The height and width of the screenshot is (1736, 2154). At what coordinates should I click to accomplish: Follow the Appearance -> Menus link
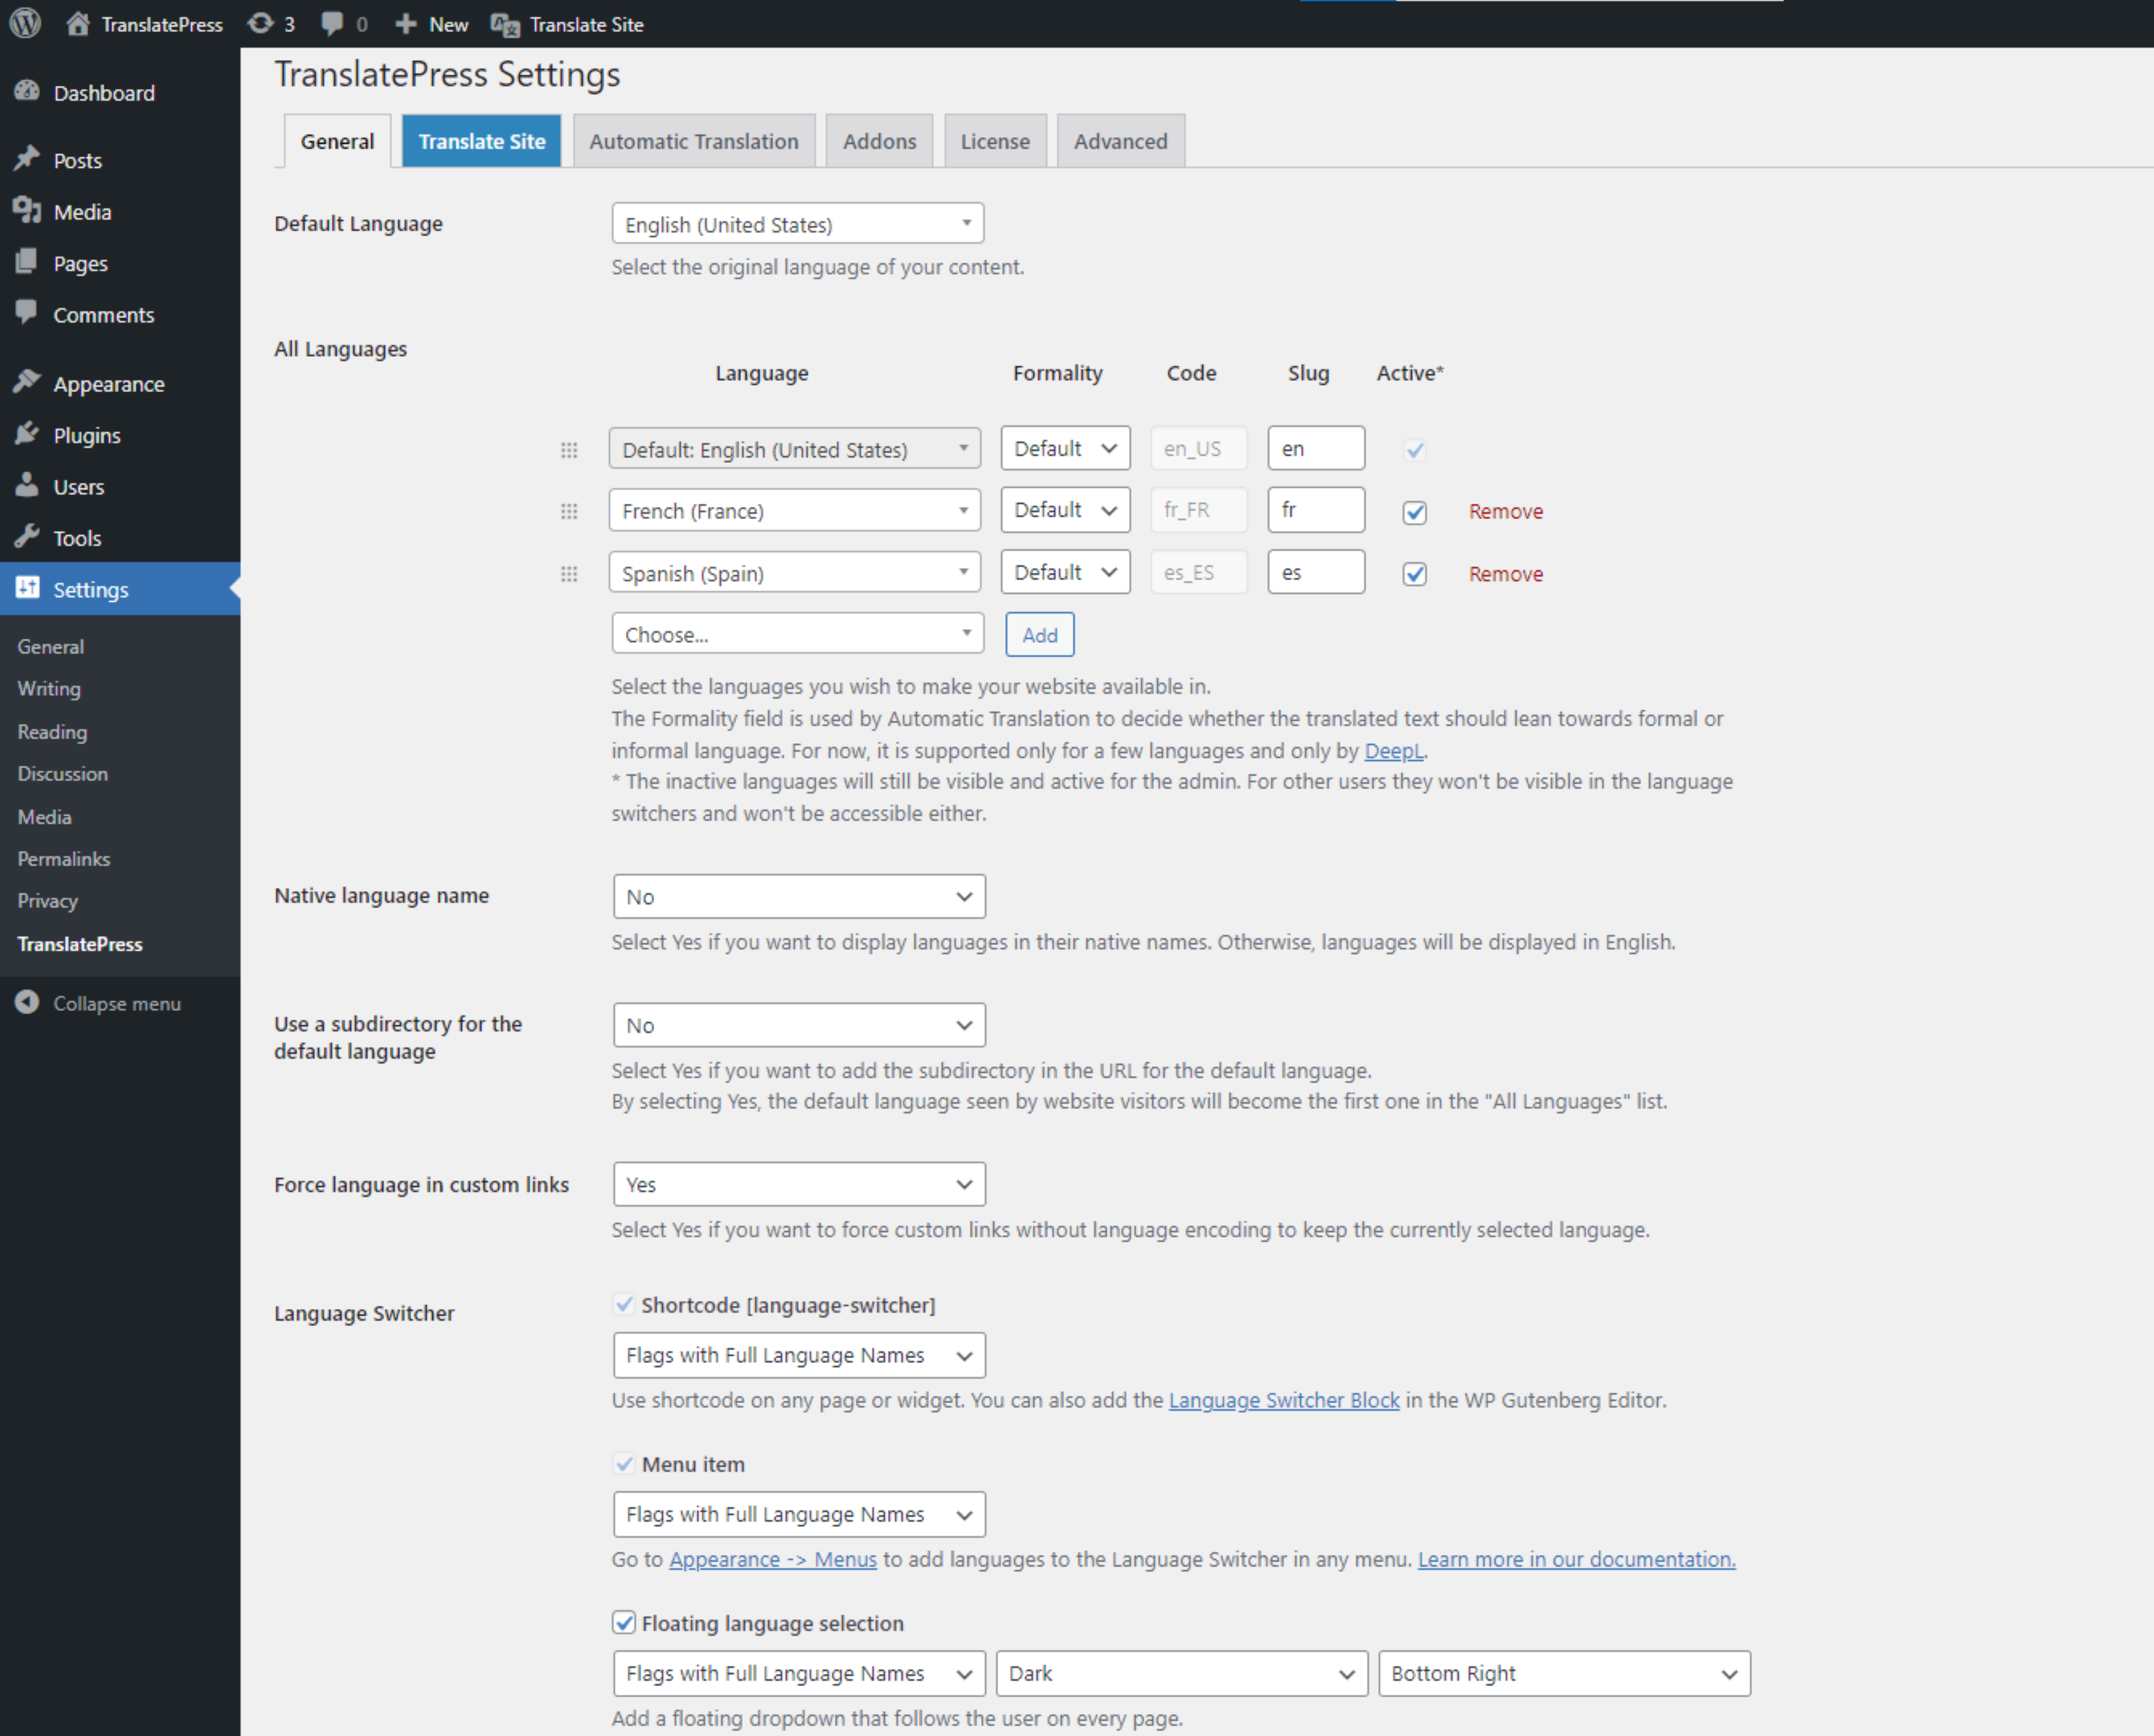click(x=772, y=1559)
